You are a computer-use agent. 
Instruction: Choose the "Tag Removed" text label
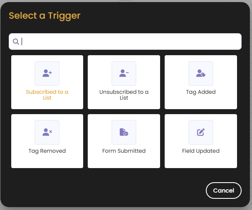tap(47, 151)
